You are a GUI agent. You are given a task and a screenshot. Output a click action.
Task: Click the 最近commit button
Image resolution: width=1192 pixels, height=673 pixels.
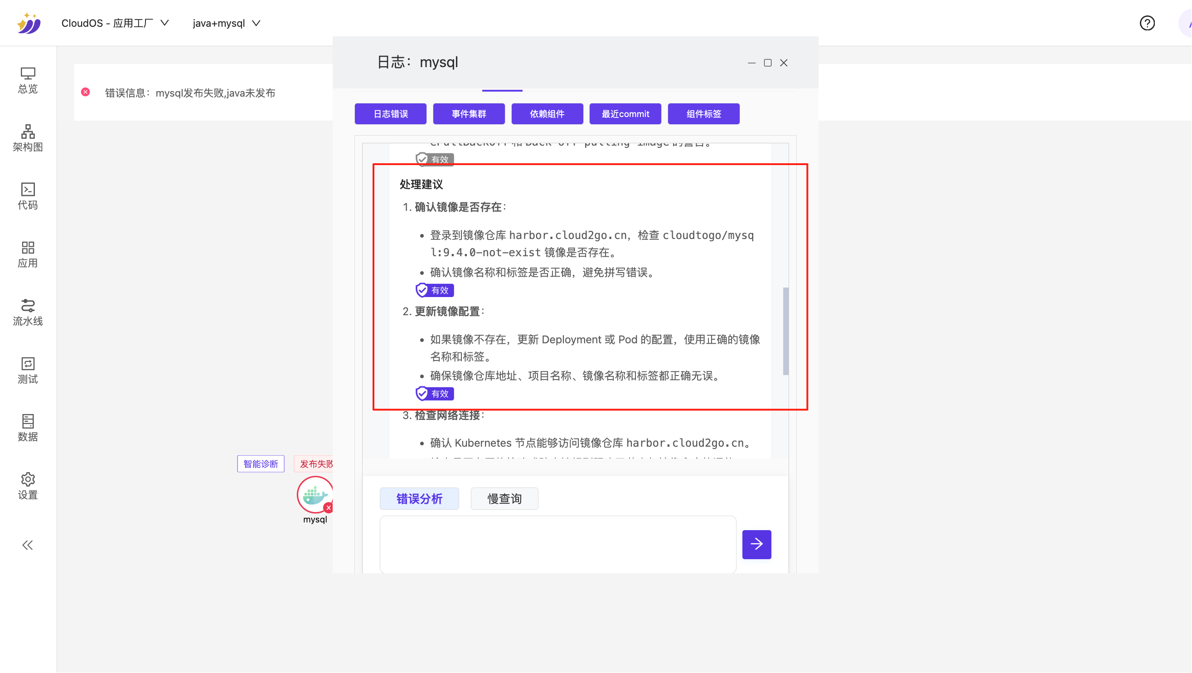(625, 114)
